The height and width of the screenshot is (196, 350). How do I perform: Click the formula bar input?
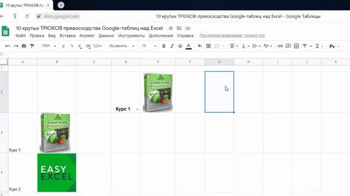click(x=179, y=54)
